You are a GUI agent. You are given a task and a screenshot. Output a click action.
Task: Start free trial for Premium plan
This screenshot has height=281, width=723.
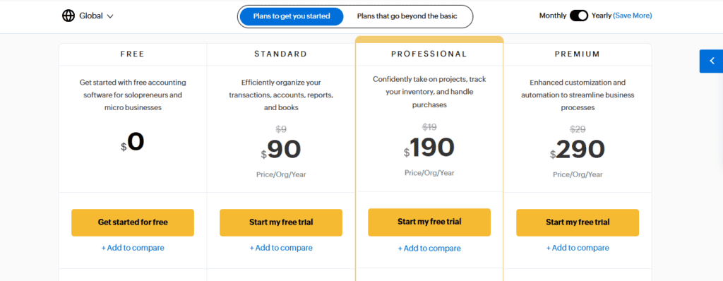point(578,222)
